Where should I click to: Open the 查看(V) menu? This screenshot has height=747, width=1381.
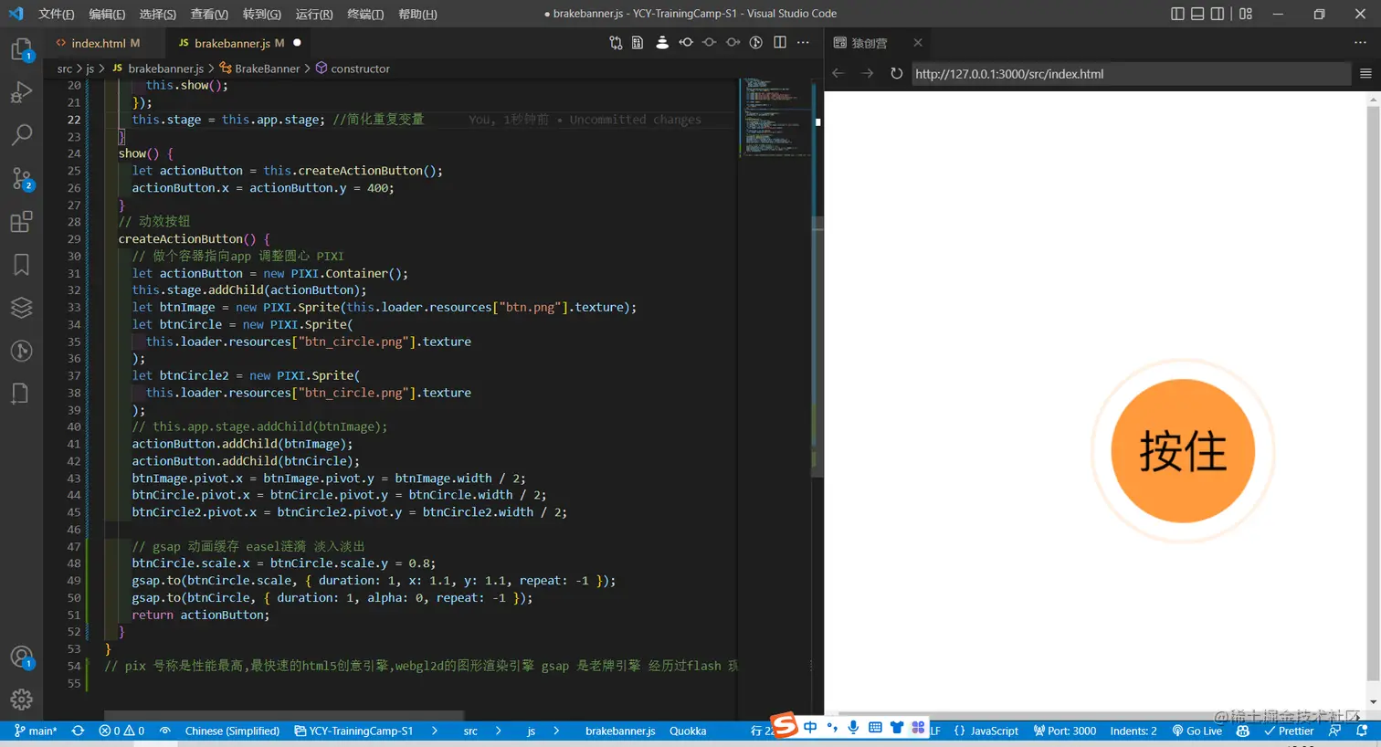coord(209,14)
